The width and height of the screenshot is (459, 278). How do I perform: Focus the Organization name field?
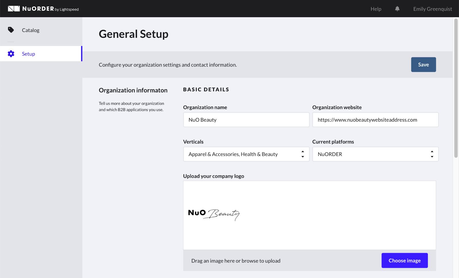tap(246, 120)
